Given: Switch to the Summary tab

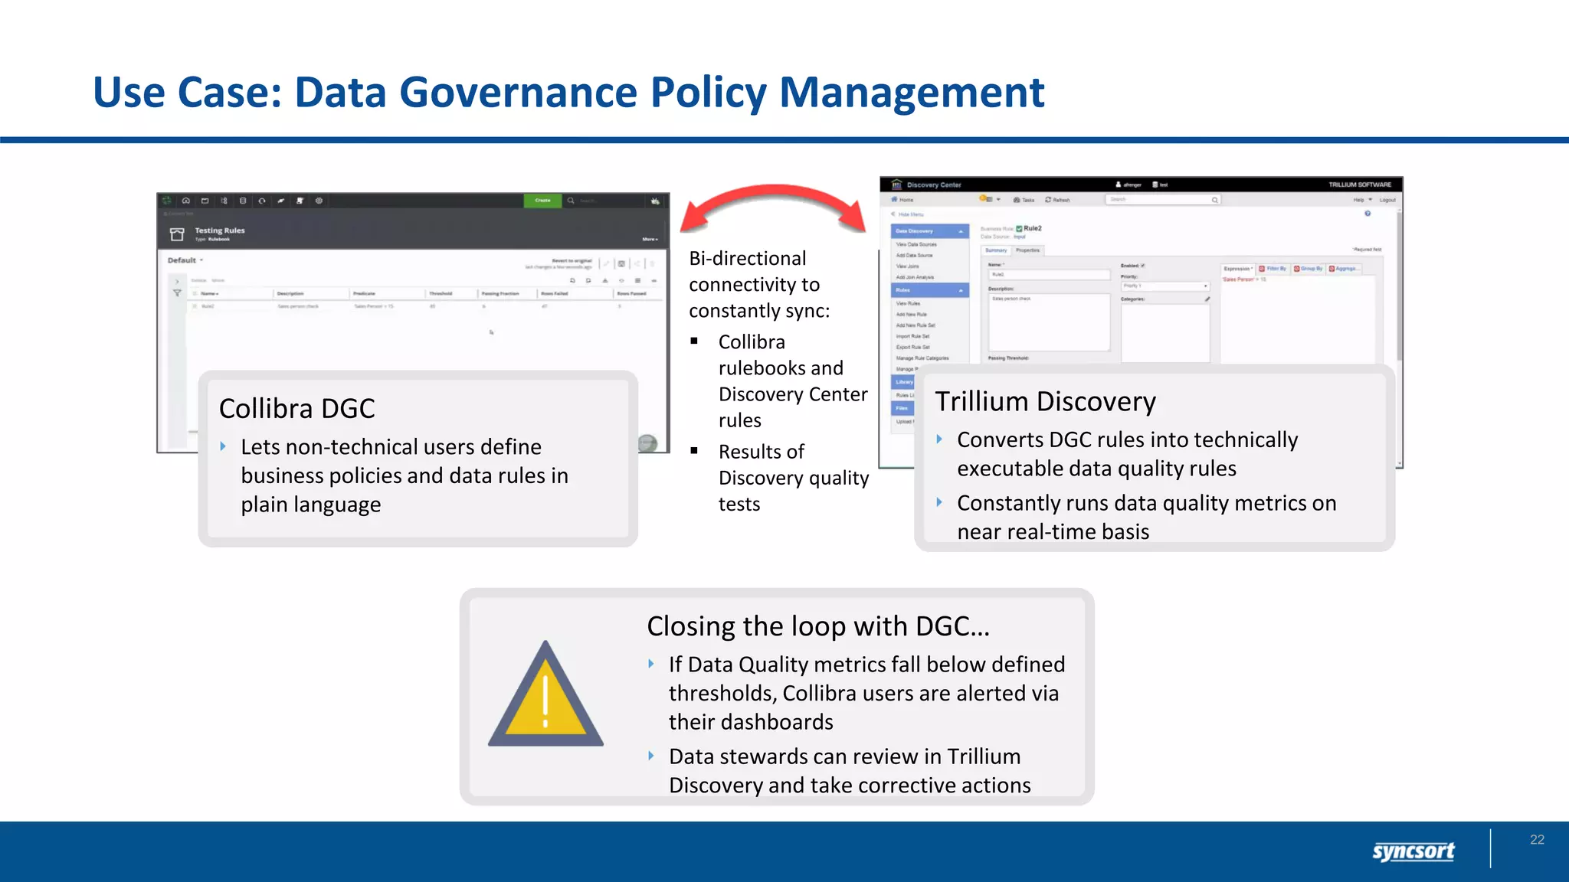Looking at the screenshot, I should tap(996, 250).
